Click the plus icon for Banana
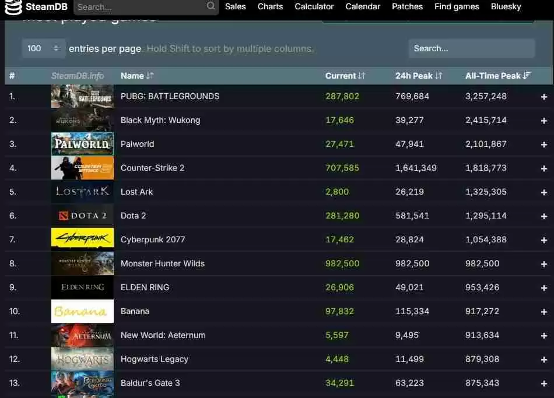 click(544, 312)
